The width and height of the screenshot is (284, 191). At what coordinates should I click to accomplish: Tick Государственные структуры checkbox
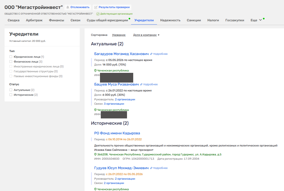11,71
